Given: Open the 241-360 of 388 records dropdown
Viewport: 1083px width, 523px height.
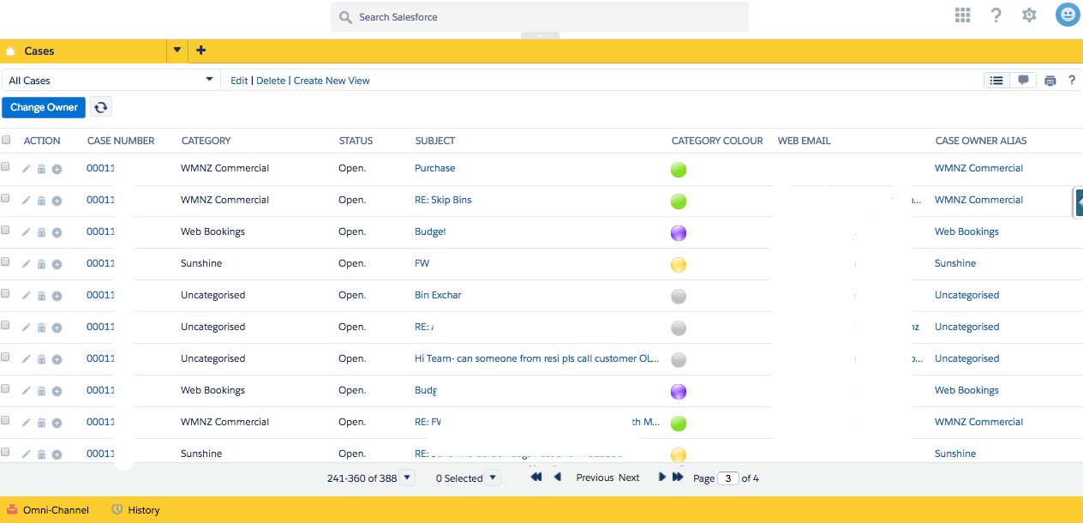Looking at the screenshot, I should tap(407, 478).
